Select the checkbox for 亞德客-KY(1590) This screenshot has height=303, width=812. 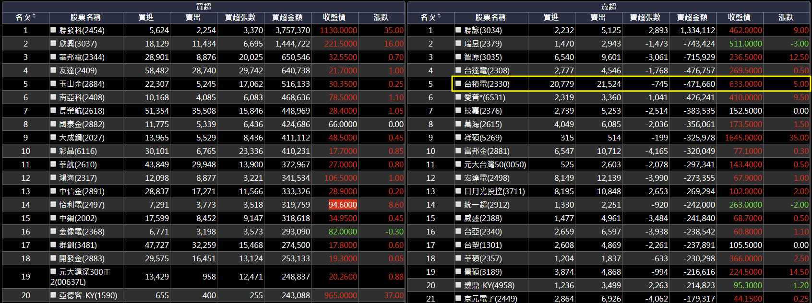click(x=53, y=295)
